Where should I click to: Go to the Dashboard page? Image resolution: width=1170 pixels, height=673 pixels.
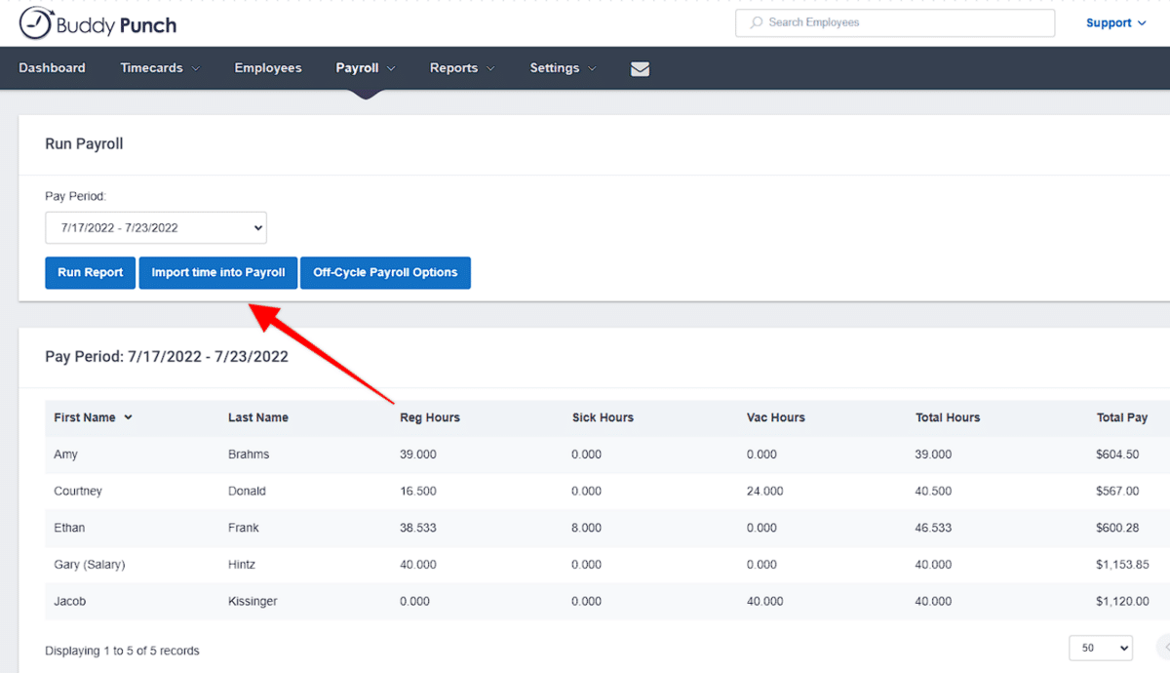click(x=52, y=68)
